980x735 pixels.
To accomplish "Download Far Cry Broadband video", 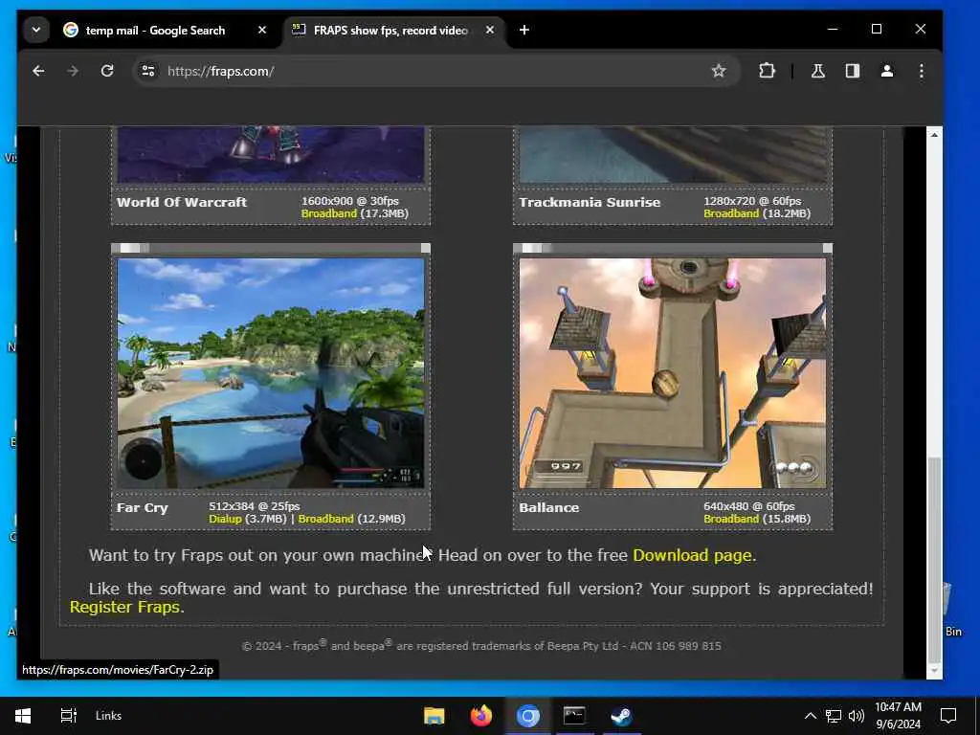I will [325, 519].
